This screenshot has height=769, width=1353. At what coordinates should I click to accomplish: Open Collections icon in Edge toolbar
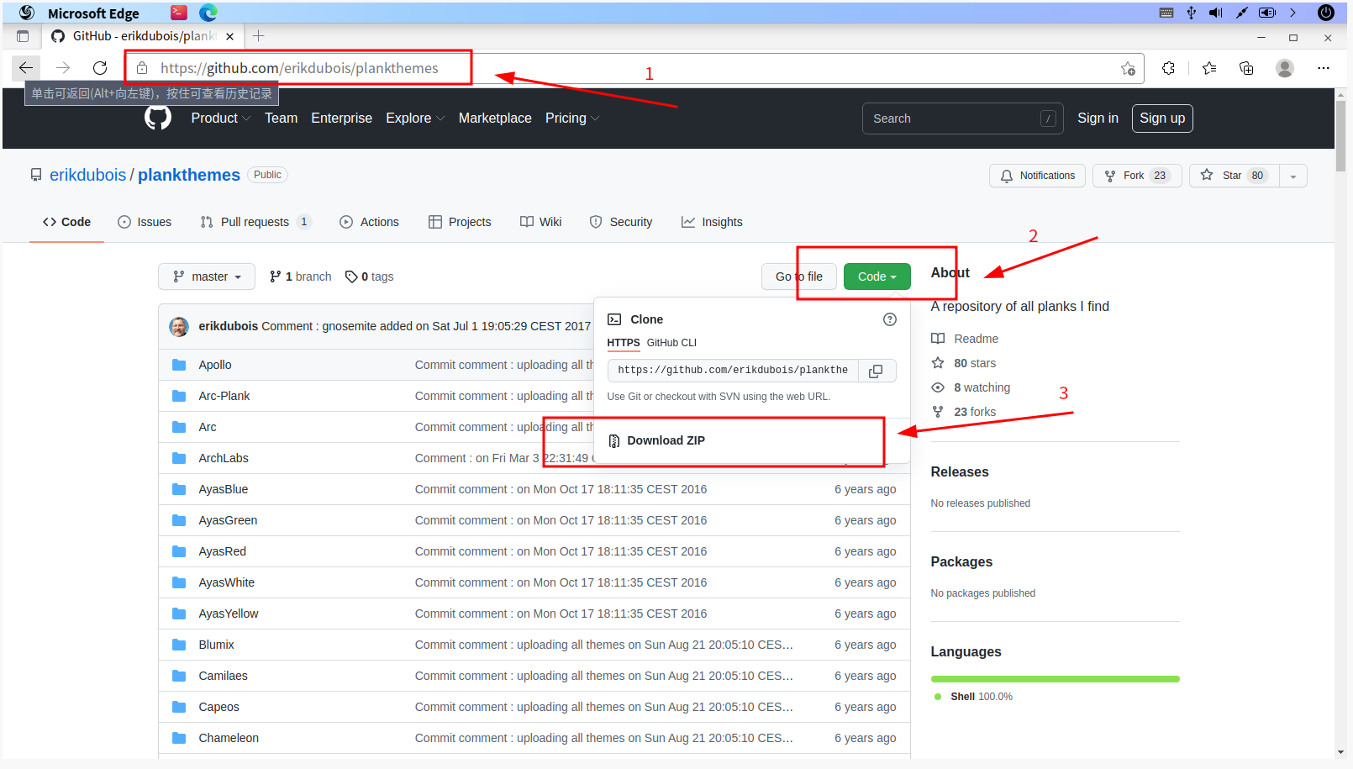coord(1246,68)
